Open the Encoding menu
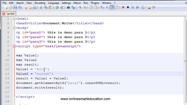The image size is (187, 105). tap(40, 3)
